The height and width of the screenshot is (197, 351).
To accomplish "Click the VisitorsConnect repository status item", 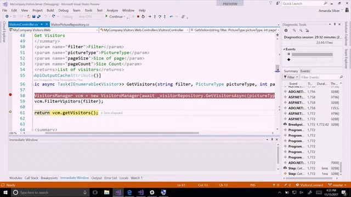I will (x=309, y=185).
